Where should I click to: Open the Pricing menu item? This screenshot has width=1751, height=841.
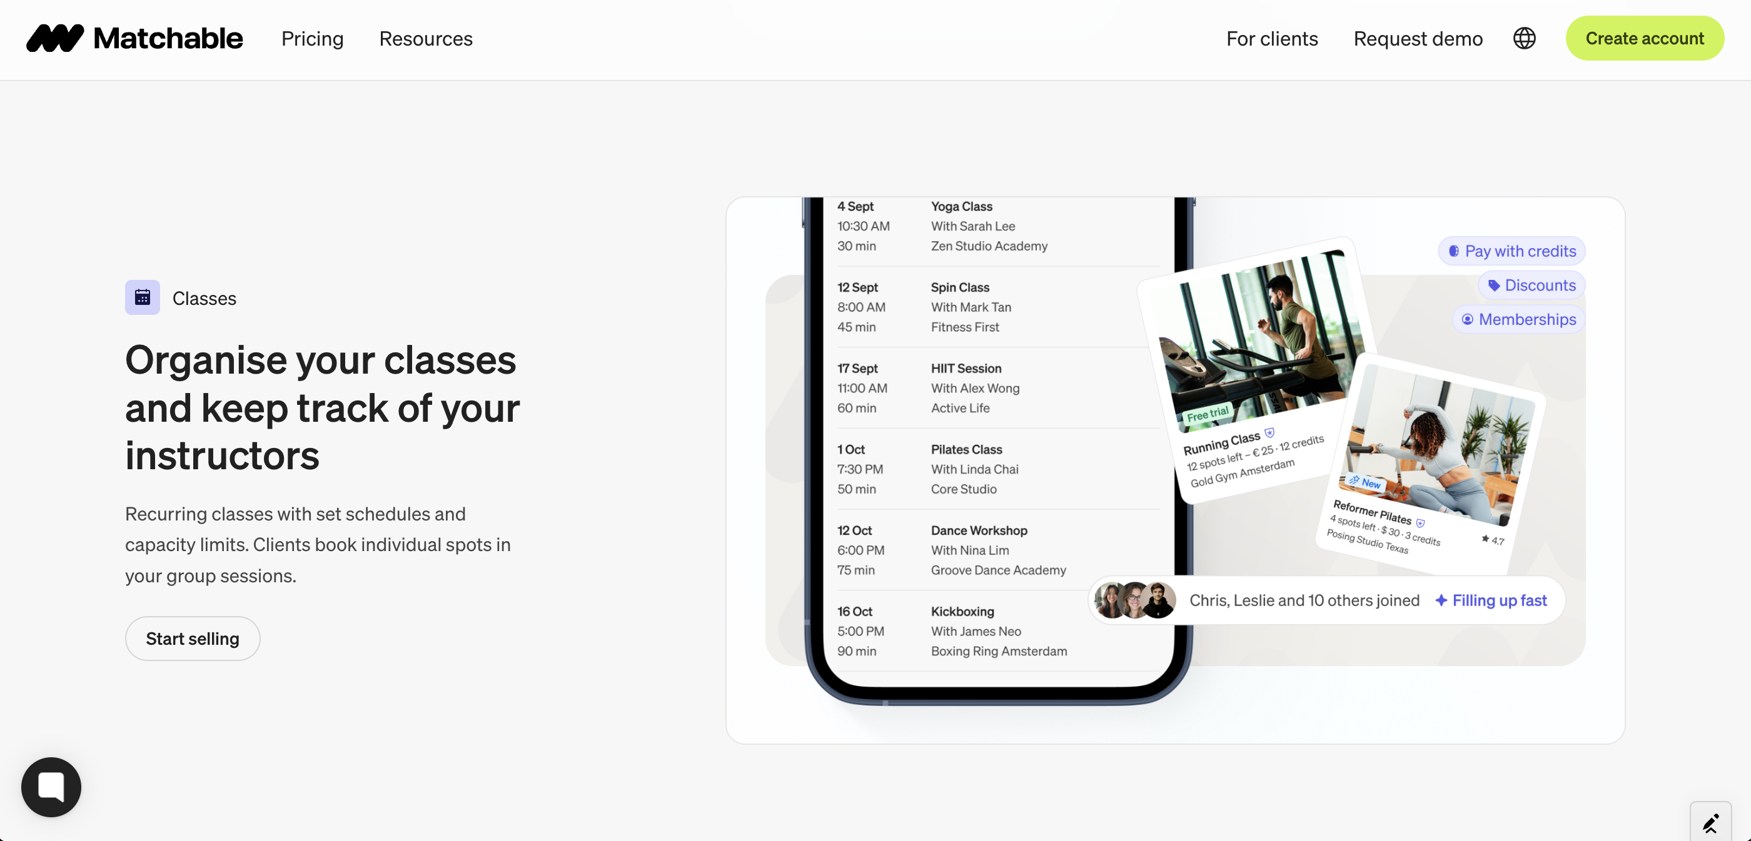pyautogui.click(x=313, y=39)
